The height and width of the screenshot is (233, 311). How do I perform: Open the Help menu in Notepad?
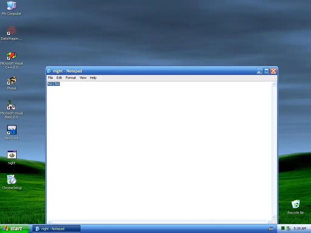93,78
